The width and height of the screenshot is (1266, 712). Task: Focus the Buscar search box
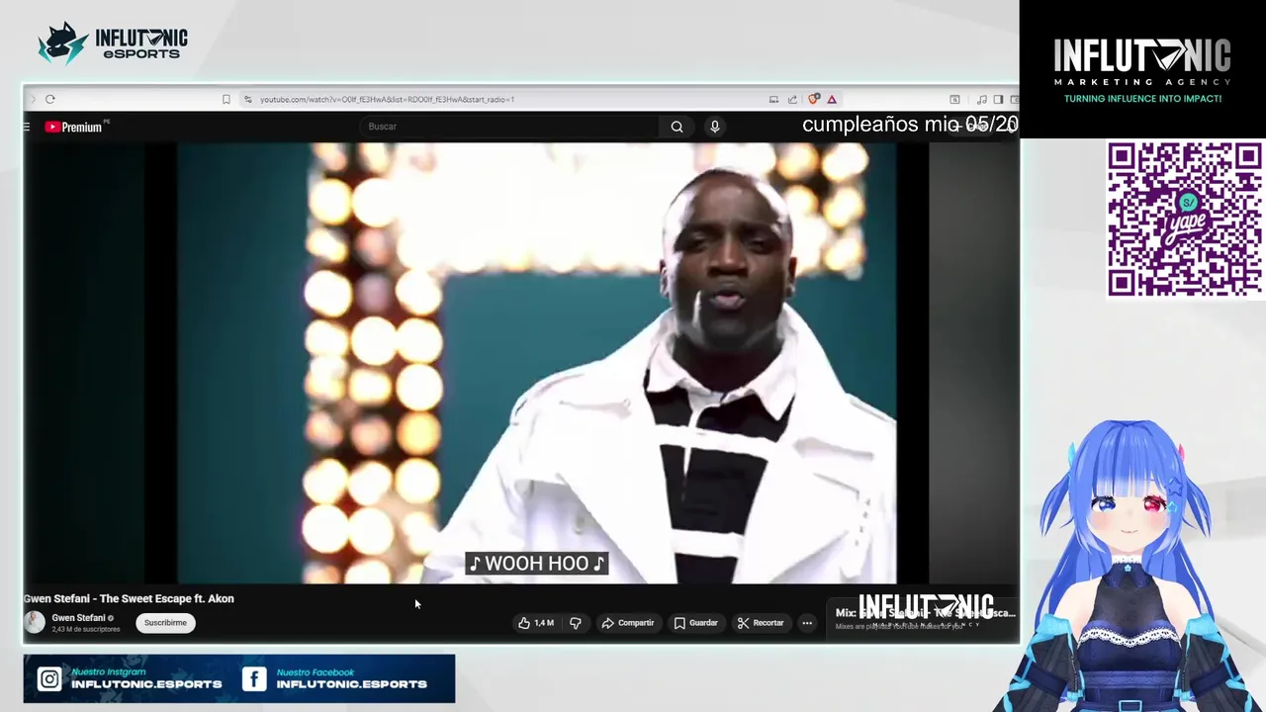coord(509,127)
